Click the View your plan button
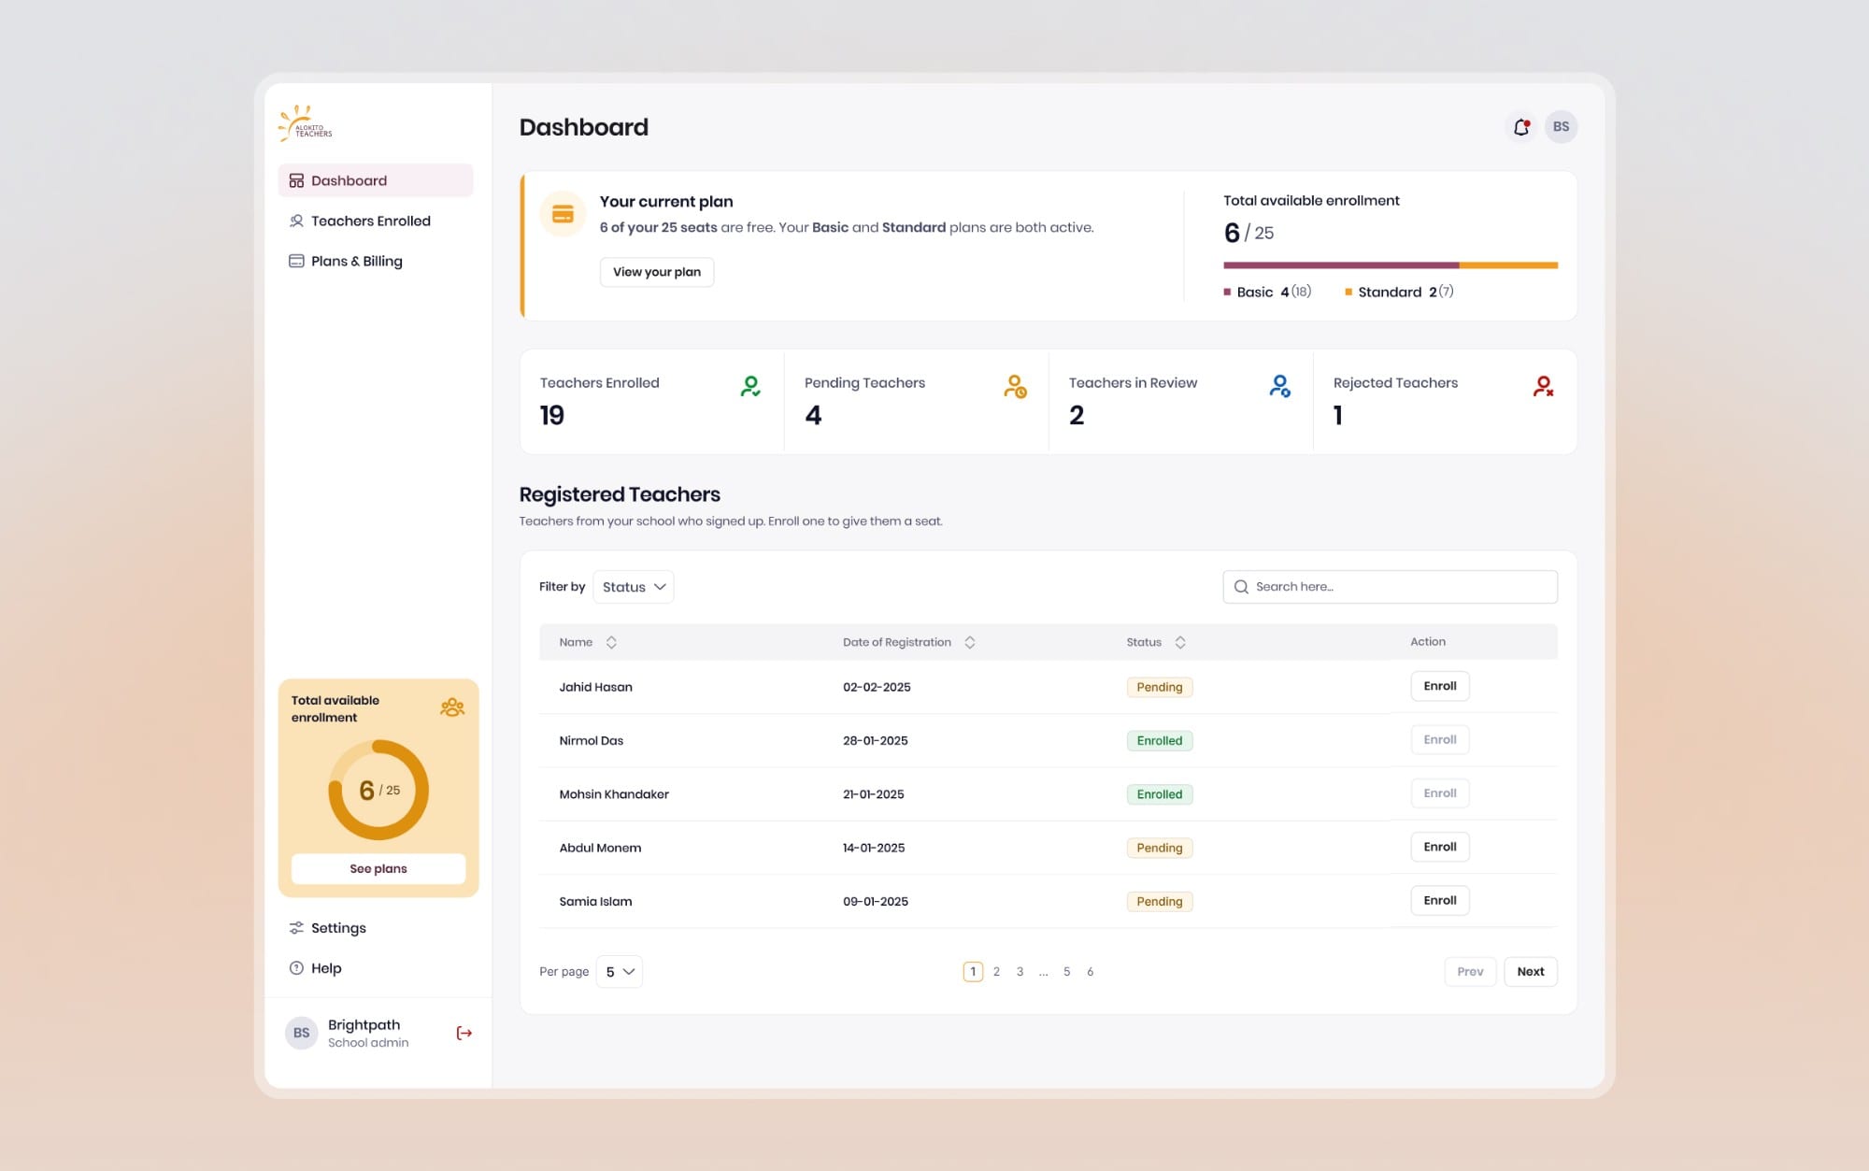The width and height of the screenshot is (1869, 1171). [657, 272]
